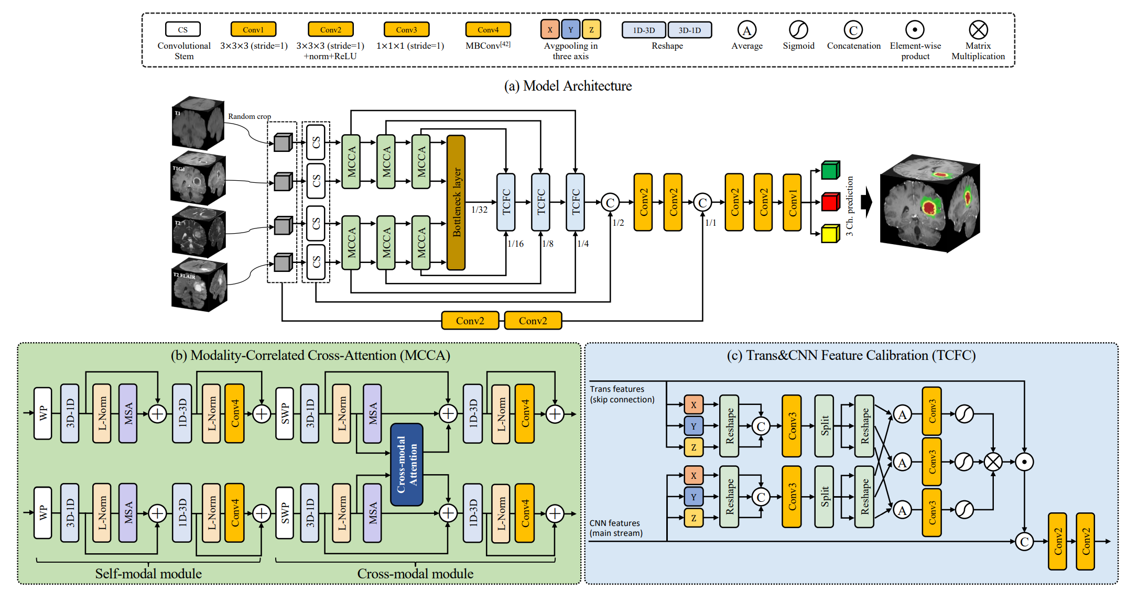Viewport: 1138px width, 592px height.
Task: Click the Bottleneck layer block
Action: tap(456, 203)
